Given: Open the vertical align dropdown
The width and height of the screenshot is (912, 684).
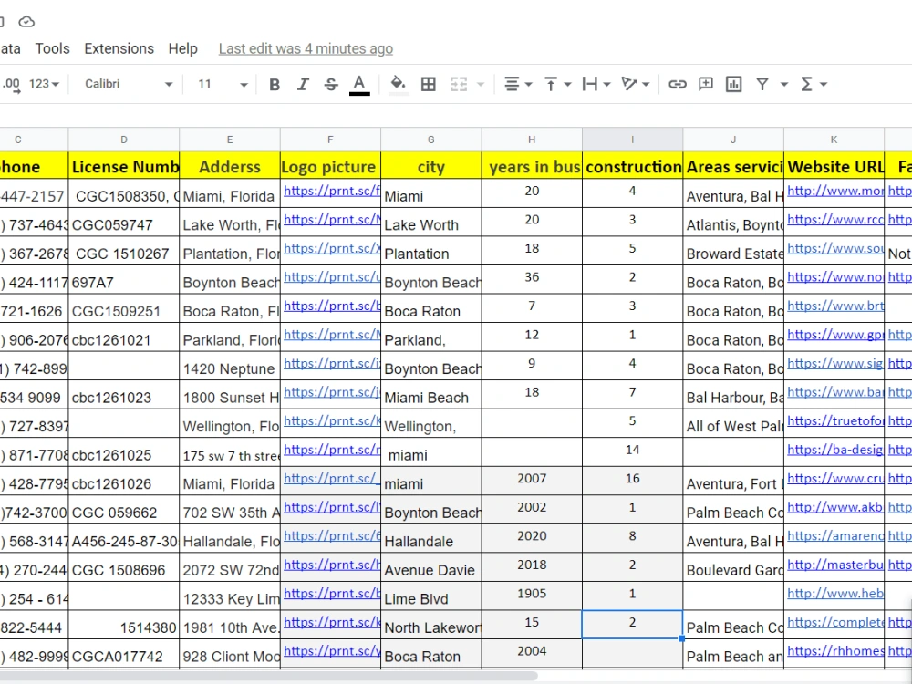Looking at the screenshot, I should pyautogui.click(x=557, y=85).
